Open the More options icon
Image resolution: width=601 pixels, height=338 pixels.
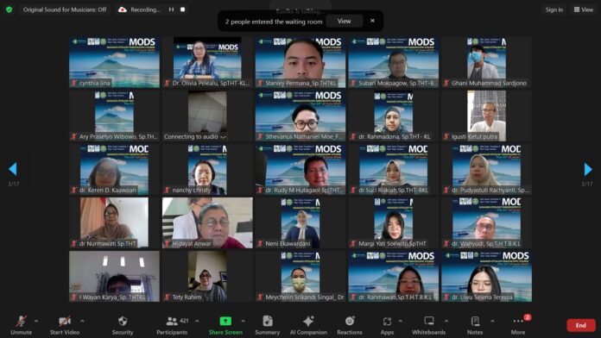pyautogui.click(x=518, y=321)
